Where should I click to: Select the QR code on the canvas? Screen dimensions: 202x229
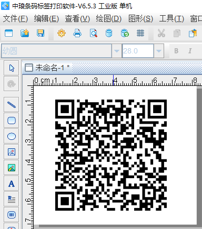(111, 155)
